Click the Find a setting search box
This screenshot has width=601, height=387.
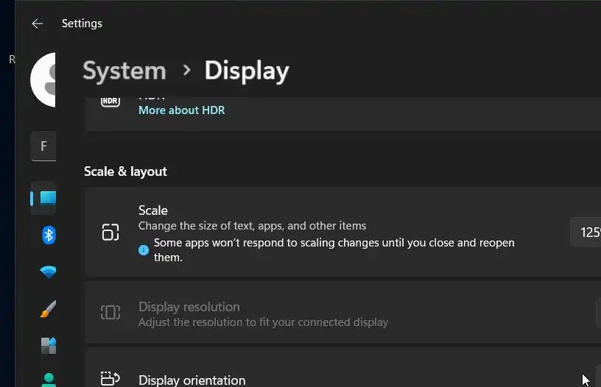43,146
